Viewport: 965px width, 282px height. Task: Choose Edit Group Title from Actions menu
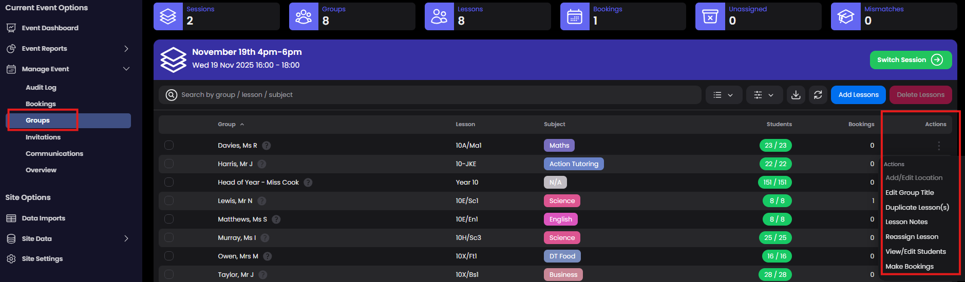[x=910, y=193]
